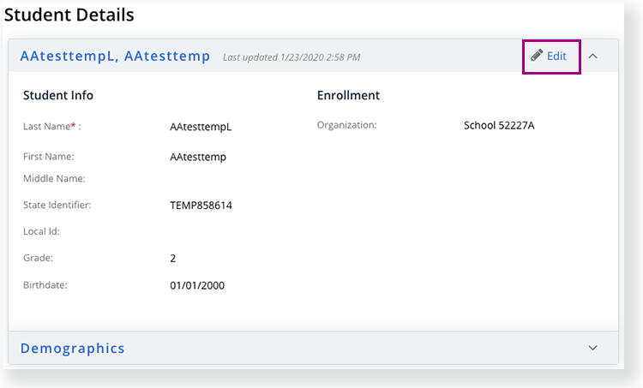Select the Last Name value AAtesttempL
The height and width of the screenshot is (388, 643).
point(201,127)
